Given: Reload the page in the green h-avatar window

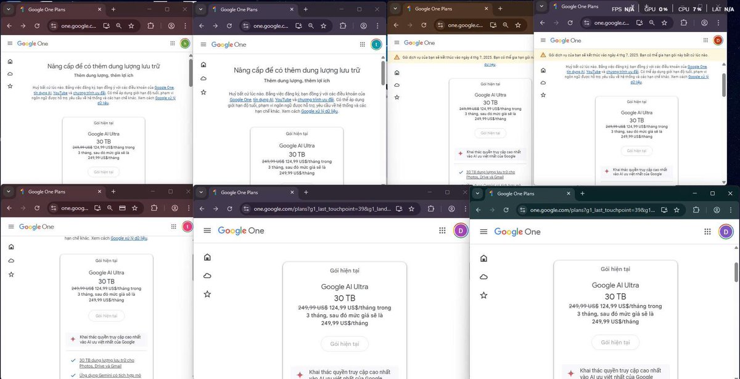Looking at the screenshot, I should tap(37, 26).
